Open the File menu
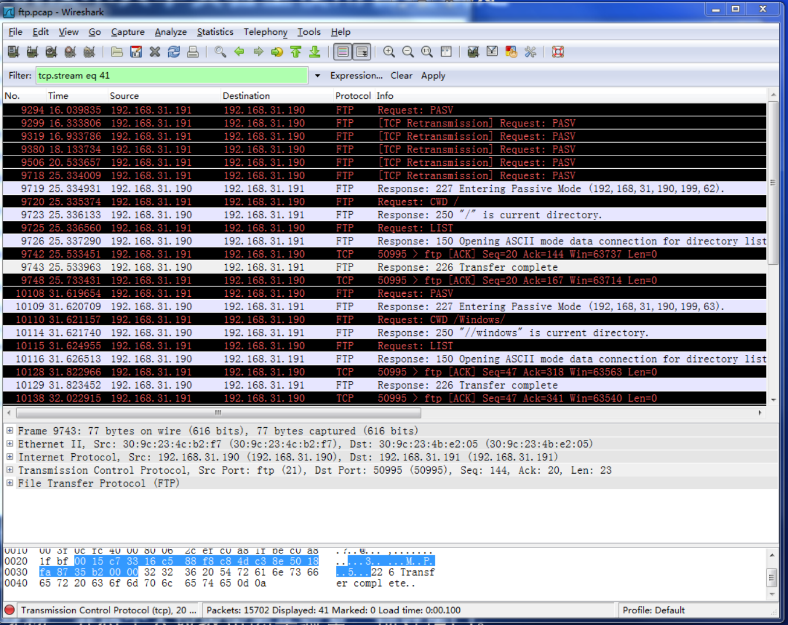Viewport: 788px width, 625px height. coord(16,32)
